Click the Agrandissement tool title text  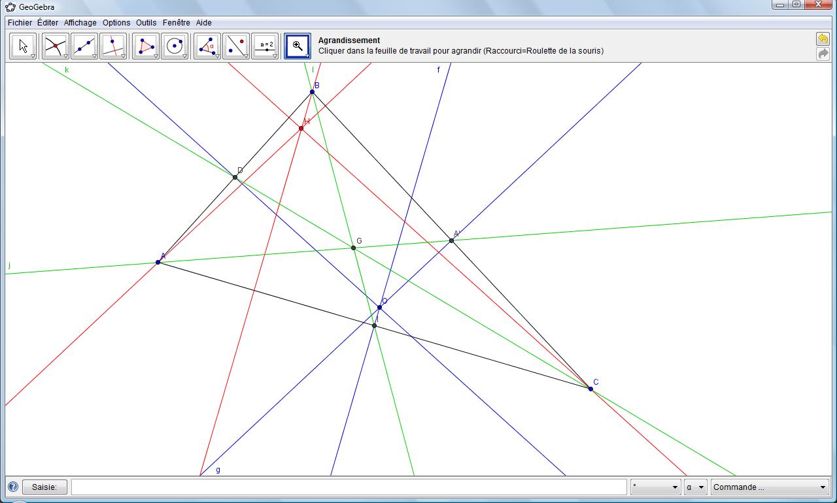coord(349,41)
